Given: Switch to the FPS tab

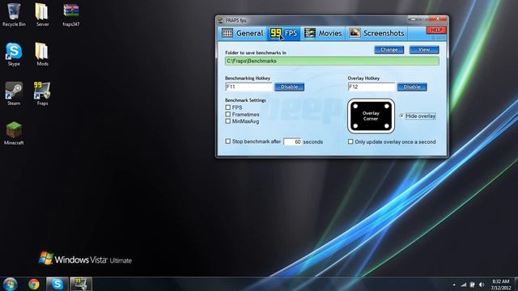Looking at the screenshot, I should (x=283, y=33).
